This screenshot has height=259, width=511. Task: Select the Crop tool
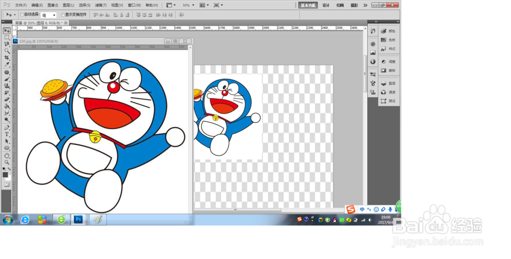[7, 57]
